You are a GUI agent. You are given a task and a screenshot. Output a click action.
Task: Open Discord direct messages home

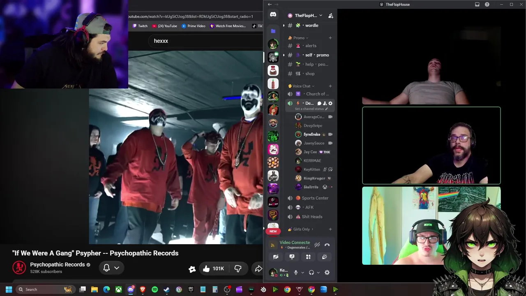point(273,15)
